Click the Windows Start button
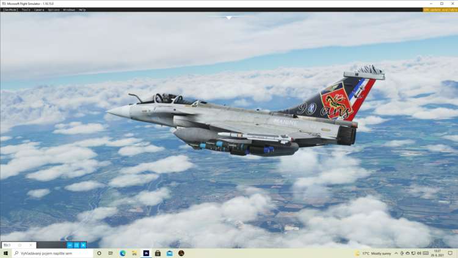 click(x=5, y=253)
